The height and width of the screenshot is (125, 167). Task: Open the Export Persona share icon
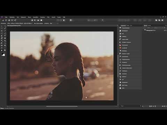[x=15, y=20]
